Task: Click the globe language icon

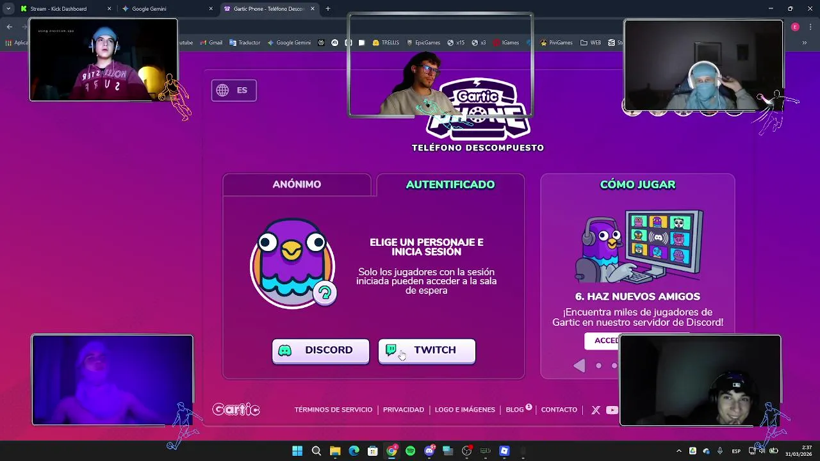Action: [222, 90]
